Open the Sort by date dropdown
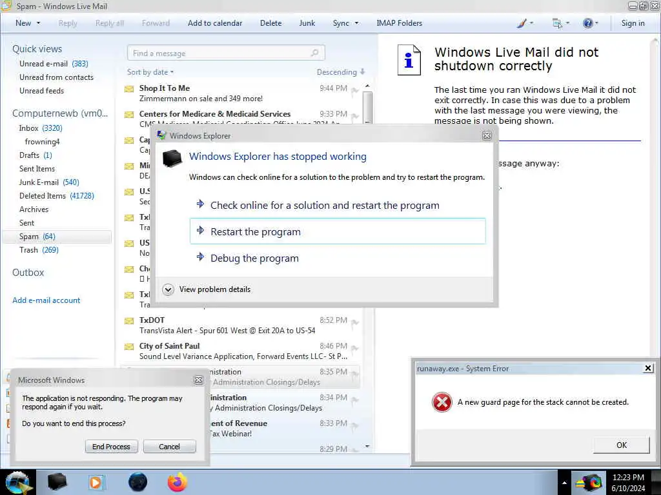Viewport: 661px width, 495px height. [x=150, y=72]
